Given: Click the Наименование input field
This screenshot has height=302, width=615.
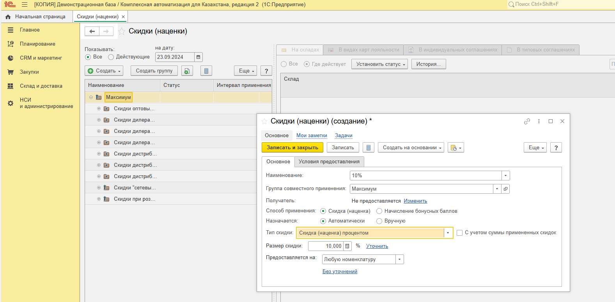Looking at the screenshot, I should (425, 176).
